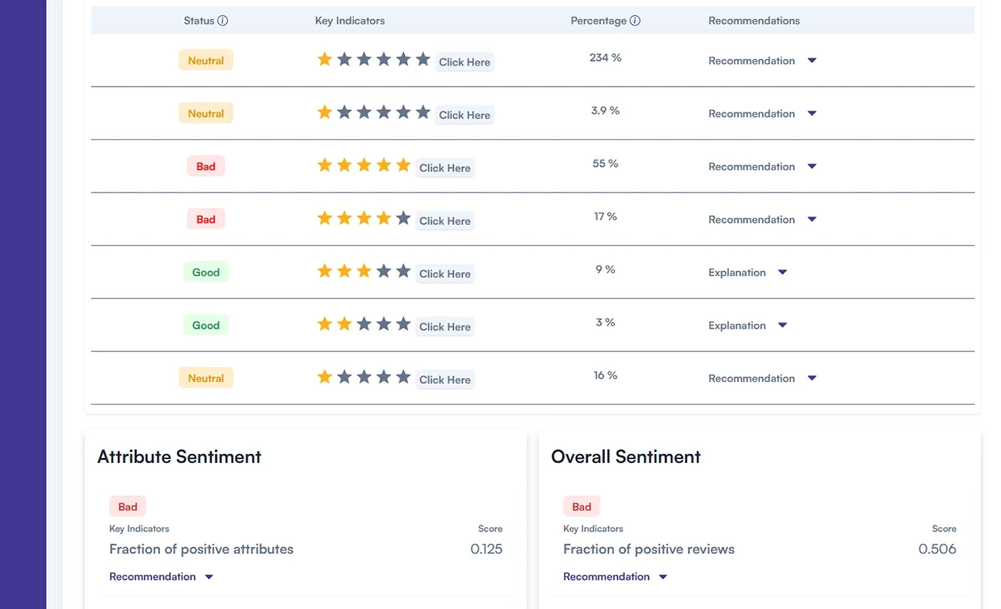Viewport: 1001px width, 609px height.
Task: Expand Recommendation under Attribute Sentiment
Action: pyautogui.click(x=209, y=577)
